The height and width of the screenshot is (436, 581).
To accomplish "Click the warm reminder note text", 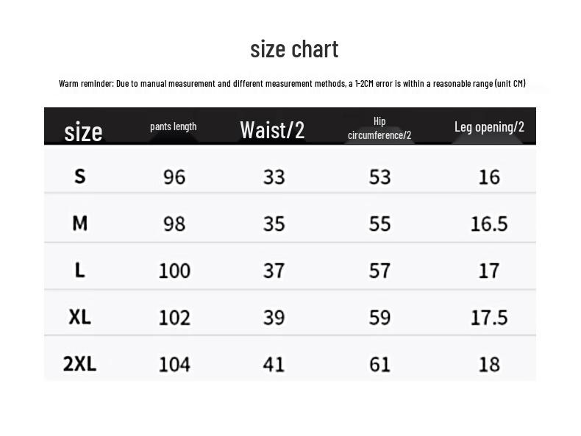I will [292, 83].
